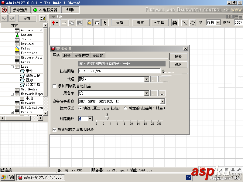Open the 系统日记 log item
This screenshot has width=243, height=182.
point(30,76)
